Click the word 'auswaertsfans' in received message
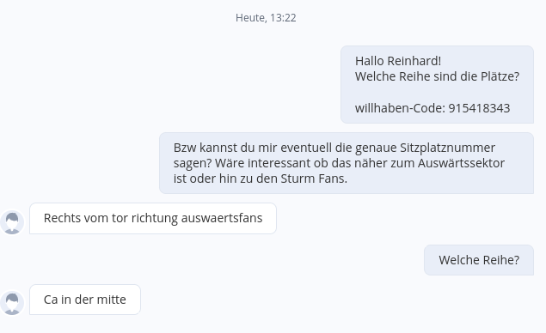546x333 pixels. 222,218
